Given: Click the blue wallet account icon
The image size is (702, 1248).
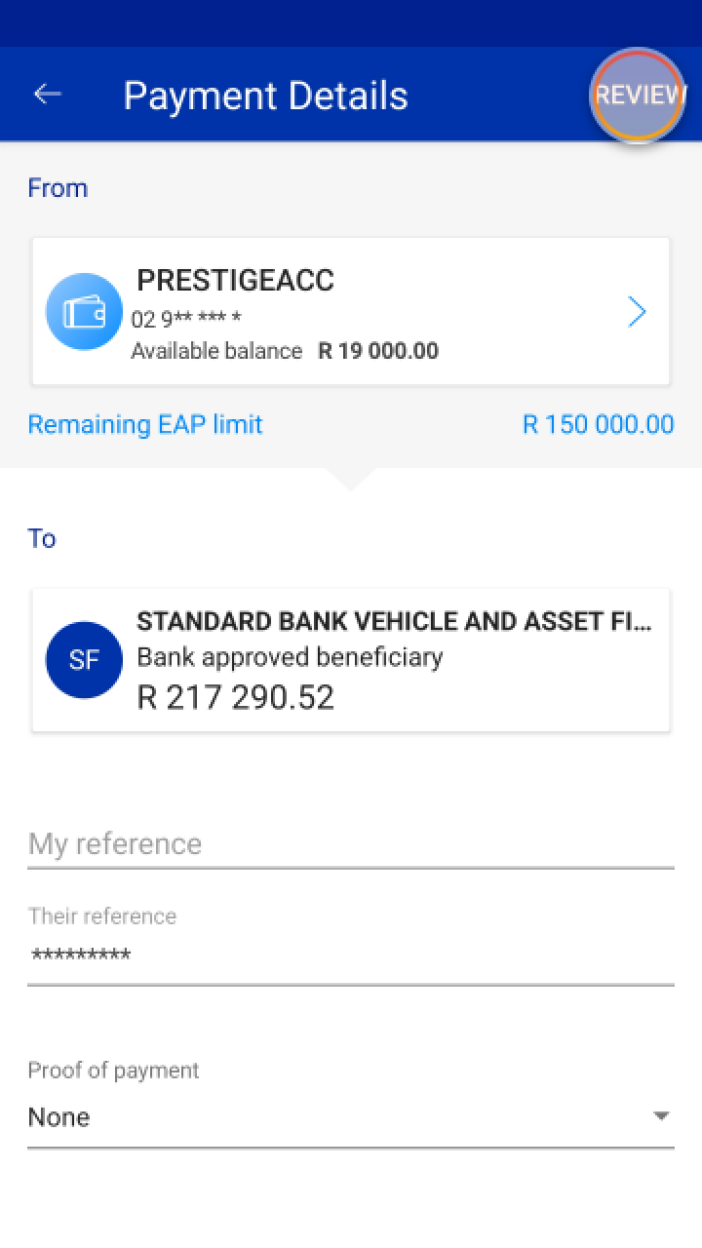Looking at the screenshot, I should pos(84,312).
